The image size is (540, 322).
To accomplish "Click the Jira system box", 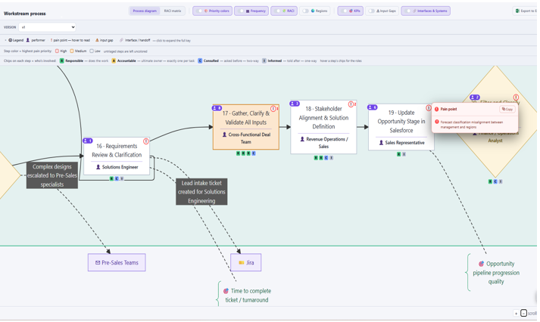I will [x=246, y=262].
